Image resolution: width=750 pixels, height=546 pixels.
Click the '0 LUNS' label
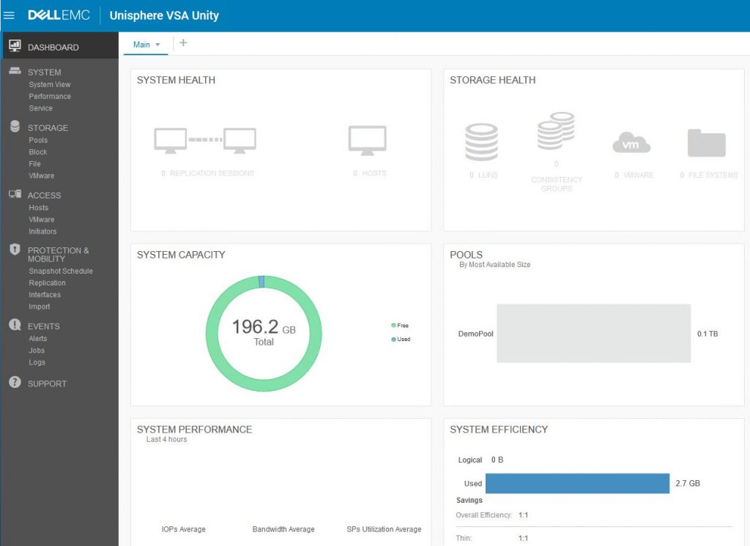(x=483, y=175)
